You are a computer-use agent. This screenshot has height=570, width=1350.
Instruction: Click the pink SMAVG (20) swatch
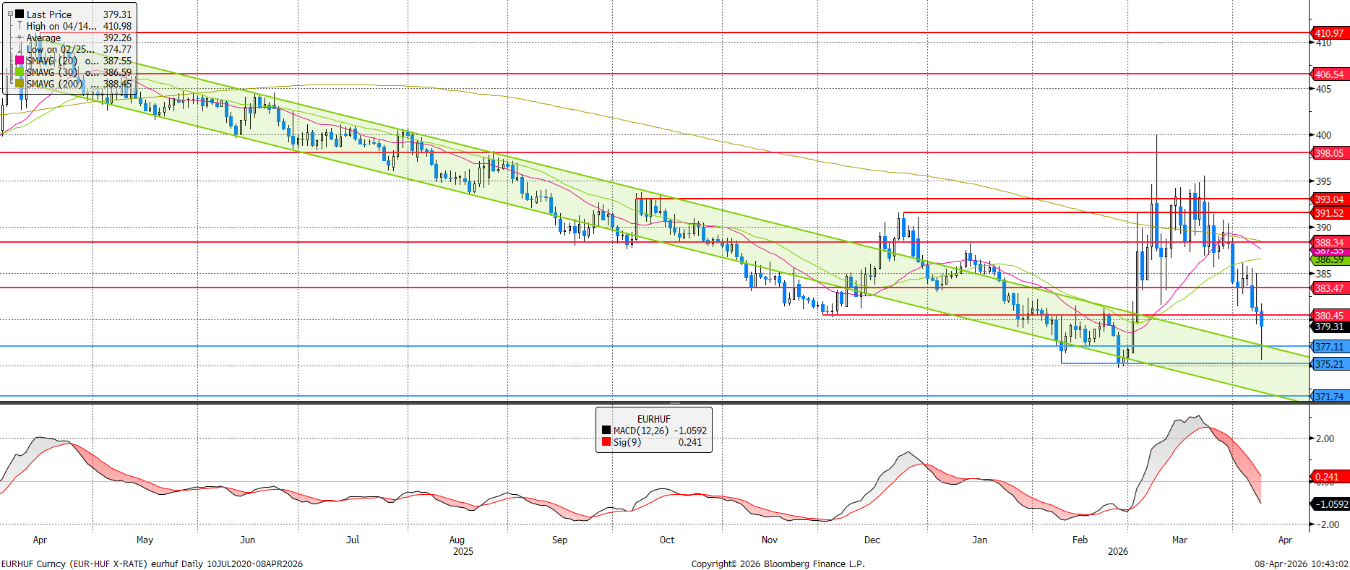[20, 61]
